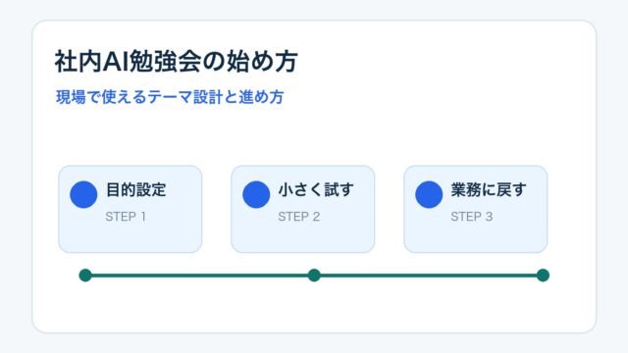
Task: Click the green line between middle and last dots
Action: (x=429, y=276)
